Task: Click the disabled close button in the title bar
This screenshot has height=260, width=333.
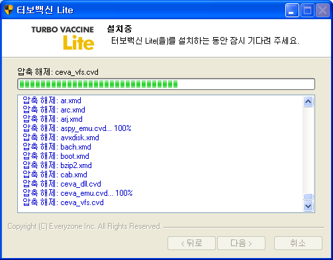Action: [x=322, y=10]
